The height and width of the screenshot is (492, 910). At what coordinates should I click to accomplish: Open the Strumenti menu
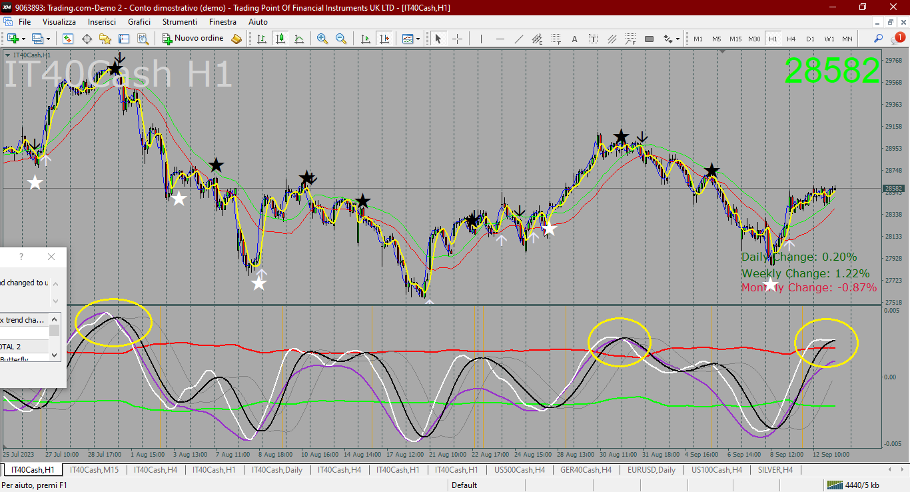click(x=179, y=21)
